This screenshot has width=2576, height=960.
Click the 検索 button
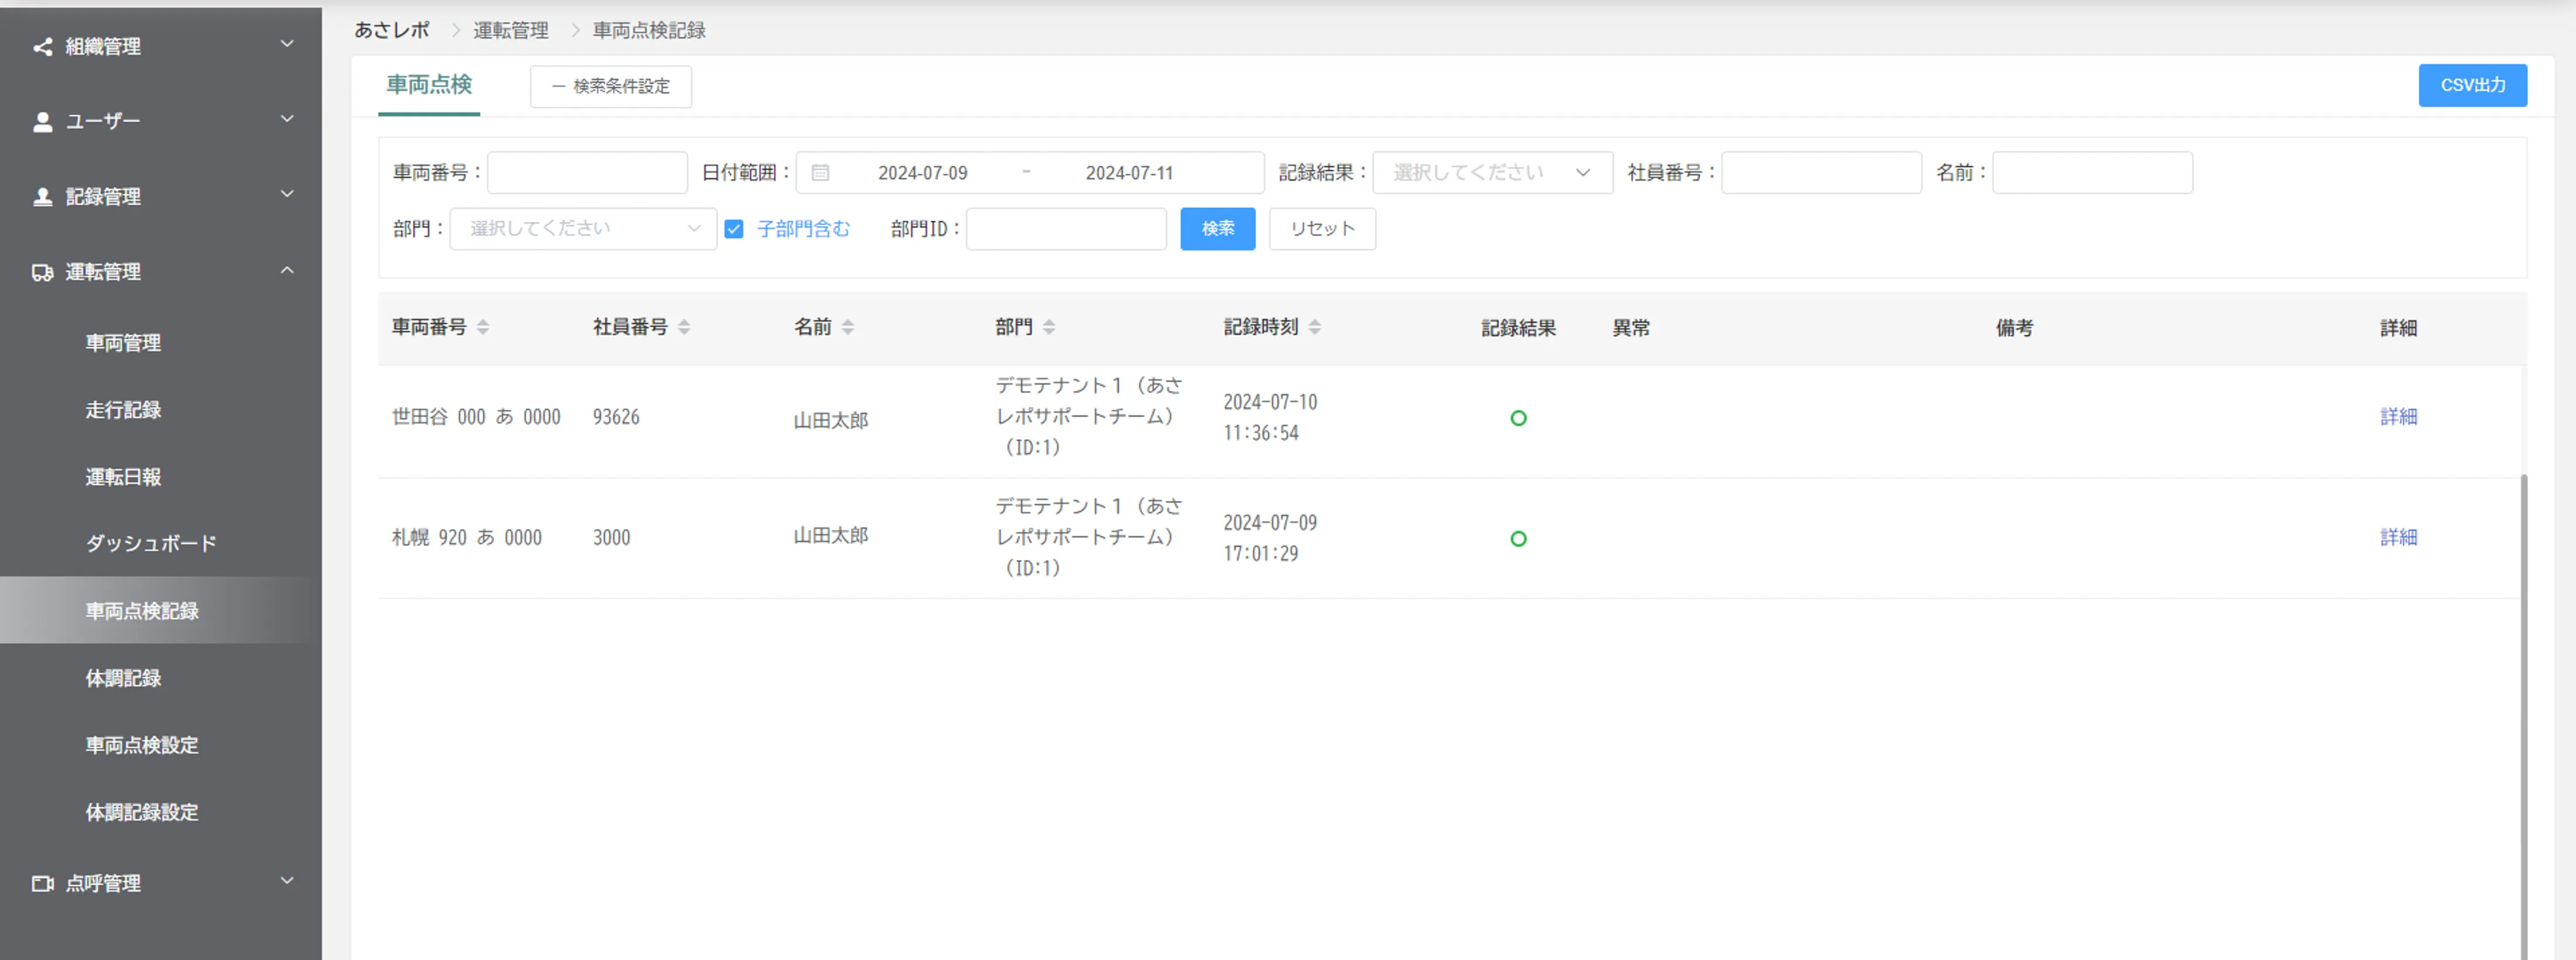[x=1217, y=229]
